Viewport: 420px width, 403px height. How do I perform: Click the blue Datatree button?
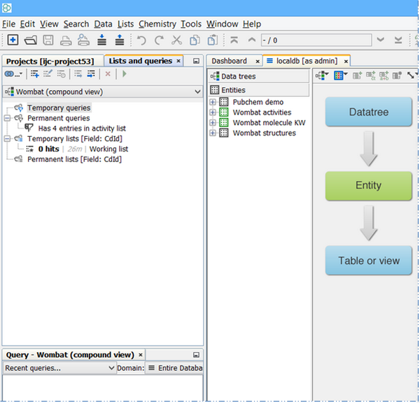368,112
